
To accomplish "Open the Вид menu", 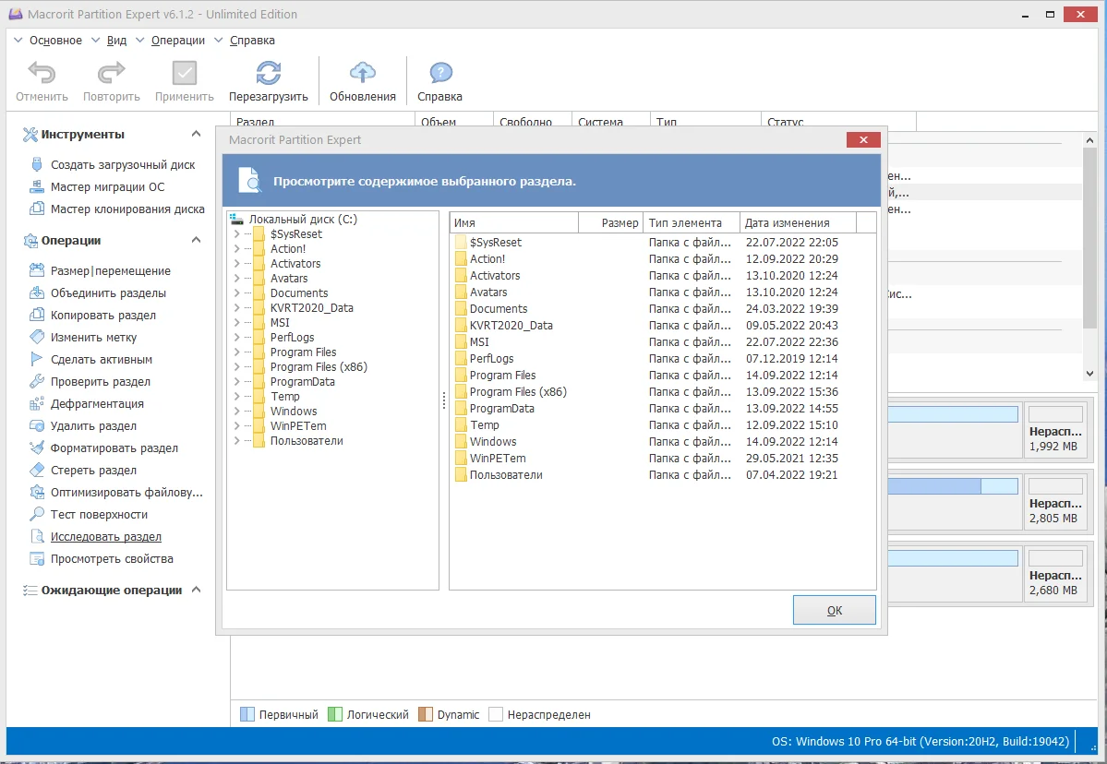I will (x=116, y=41).
